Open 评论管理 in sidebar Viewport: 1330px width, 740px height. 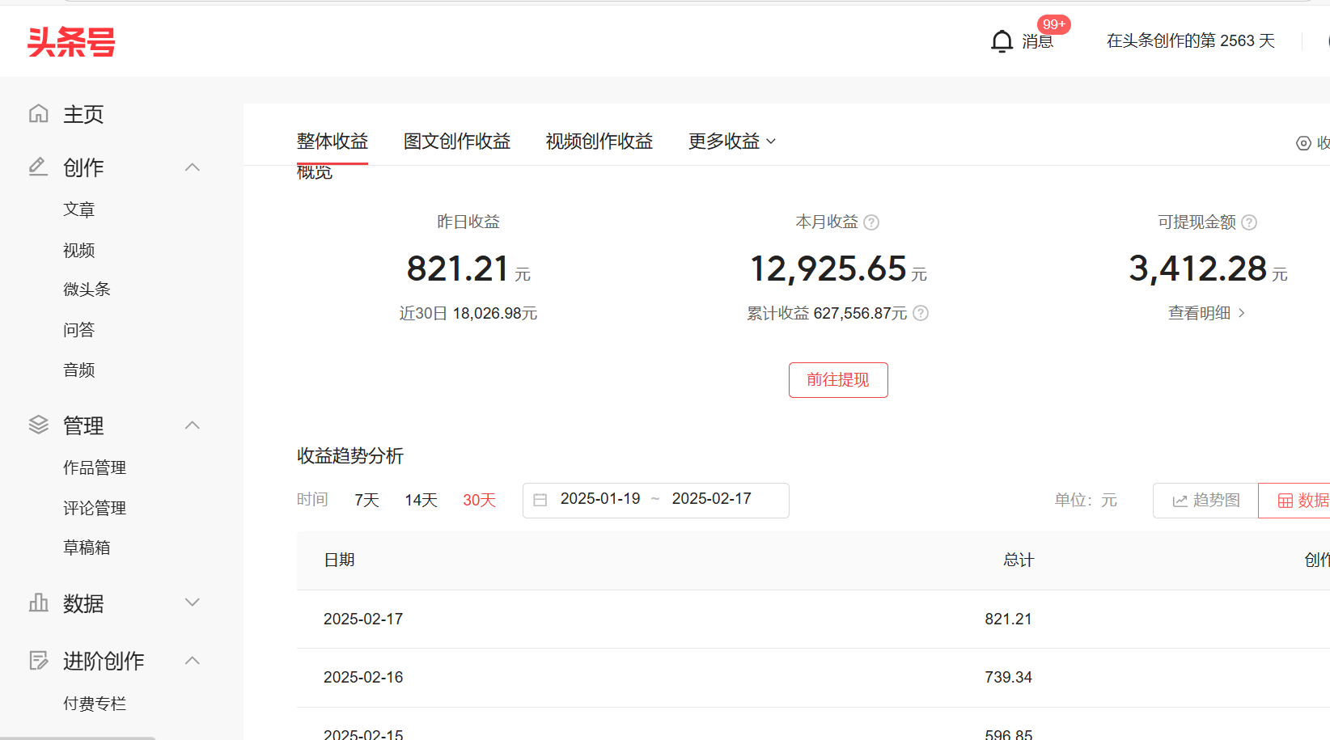(95, 508)
